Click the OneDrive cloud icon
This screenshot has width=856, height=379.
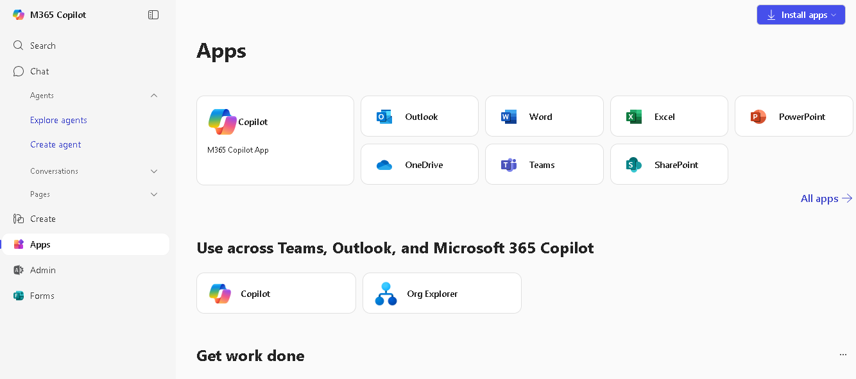tap(384, 165)
